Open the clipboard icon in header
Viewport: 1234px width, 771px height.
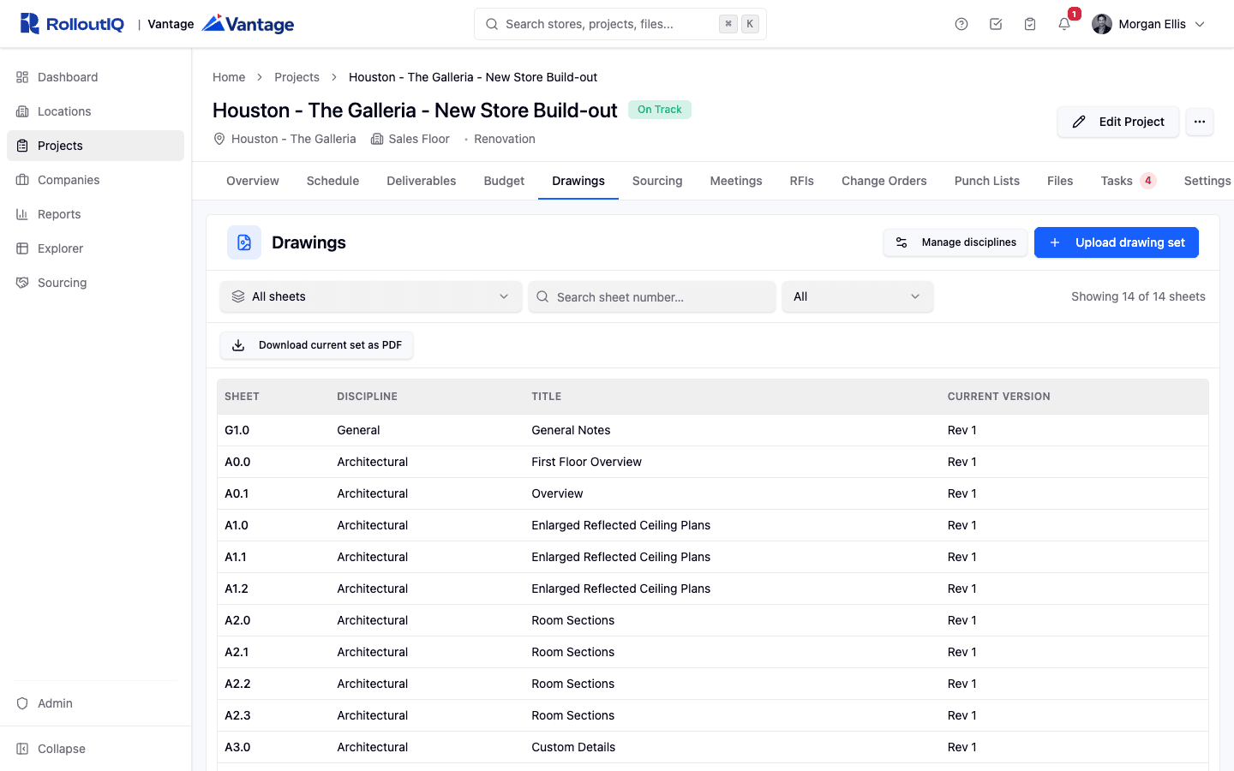click(1030, 24)
